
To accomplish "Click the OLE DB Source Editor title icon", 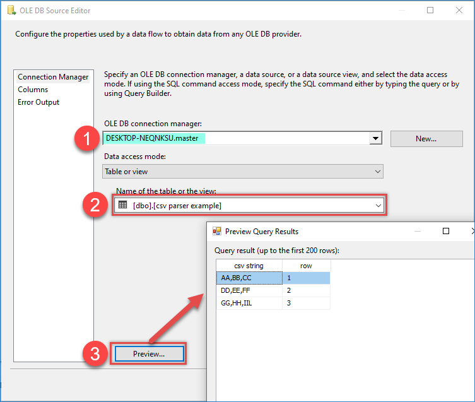I will click(11, 10).
